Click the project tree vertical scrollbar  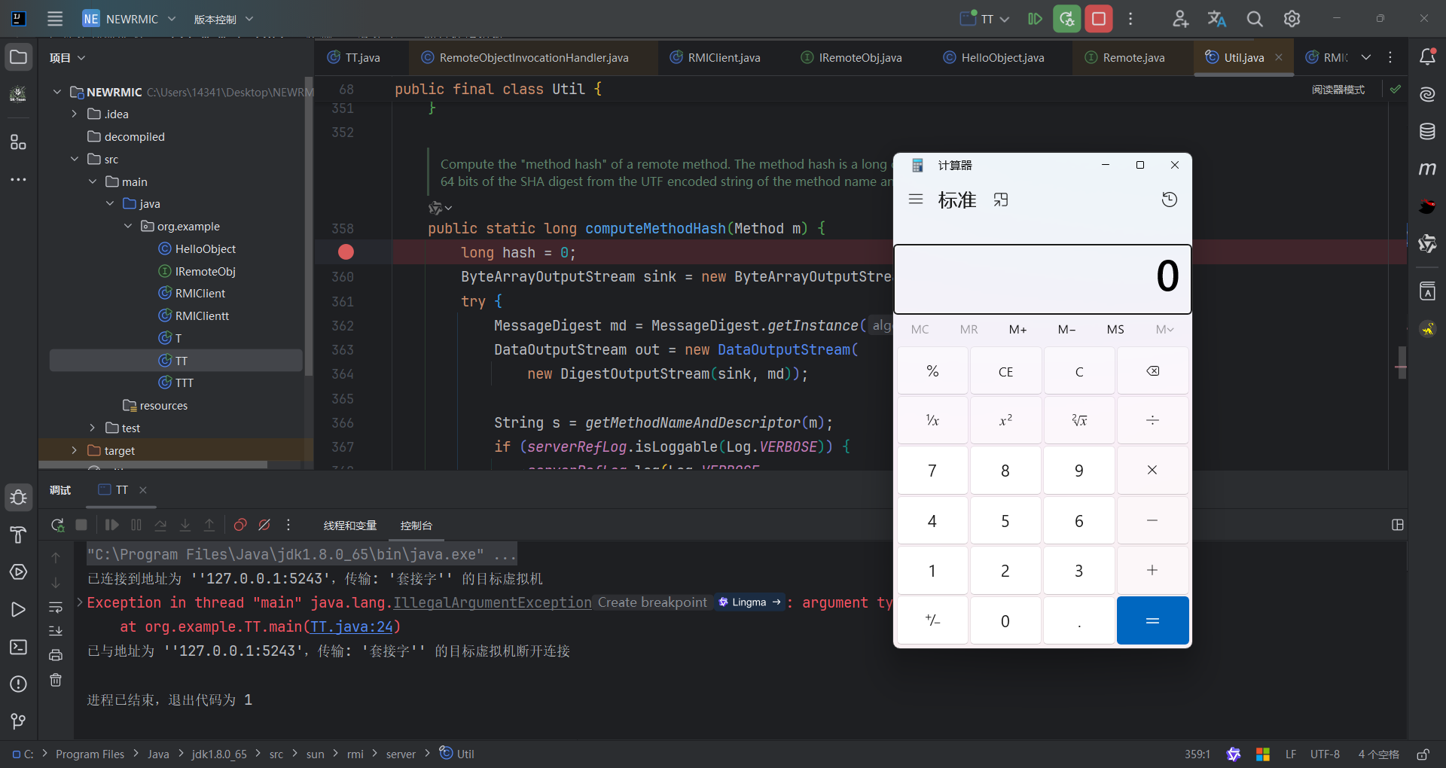click(x=309, y=226)
